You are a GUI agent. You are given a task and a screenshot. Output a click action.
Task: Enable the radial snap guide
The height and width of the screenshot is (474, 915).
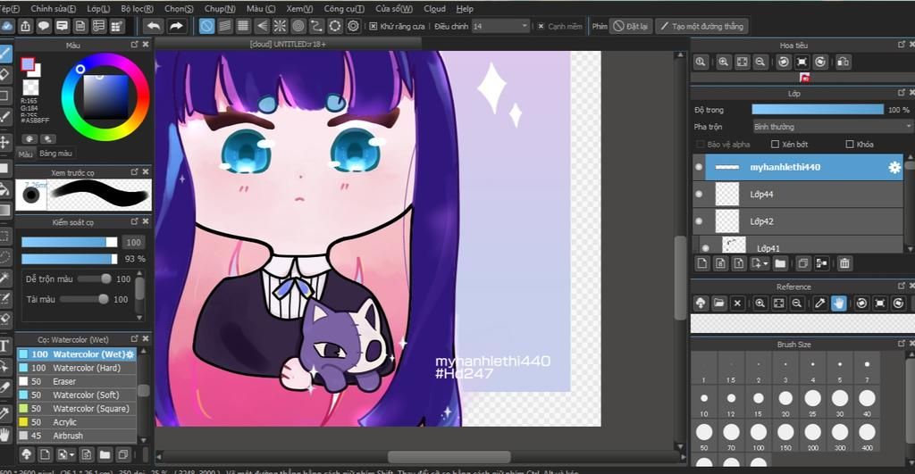(280, 26)
